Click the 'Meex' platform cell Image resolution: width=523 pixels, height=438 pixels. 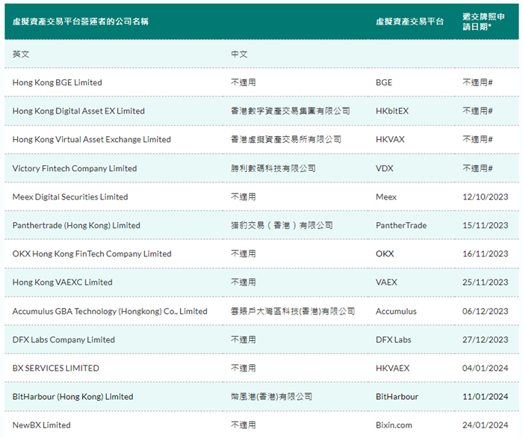[386, 197]
